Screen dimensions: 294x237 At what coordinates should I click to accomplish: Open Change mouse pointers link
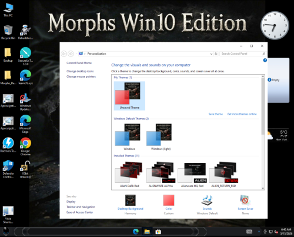tap(81, 76)
